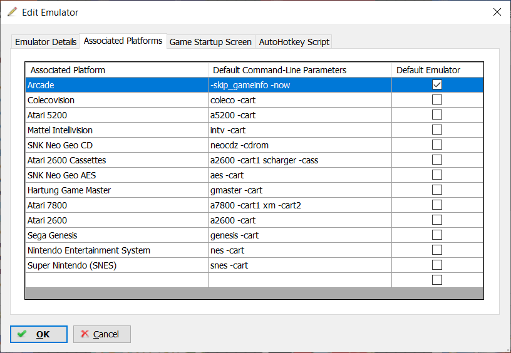
Task: Click the pencil icon beside Edit Emulator title
Action: point(12,12)
